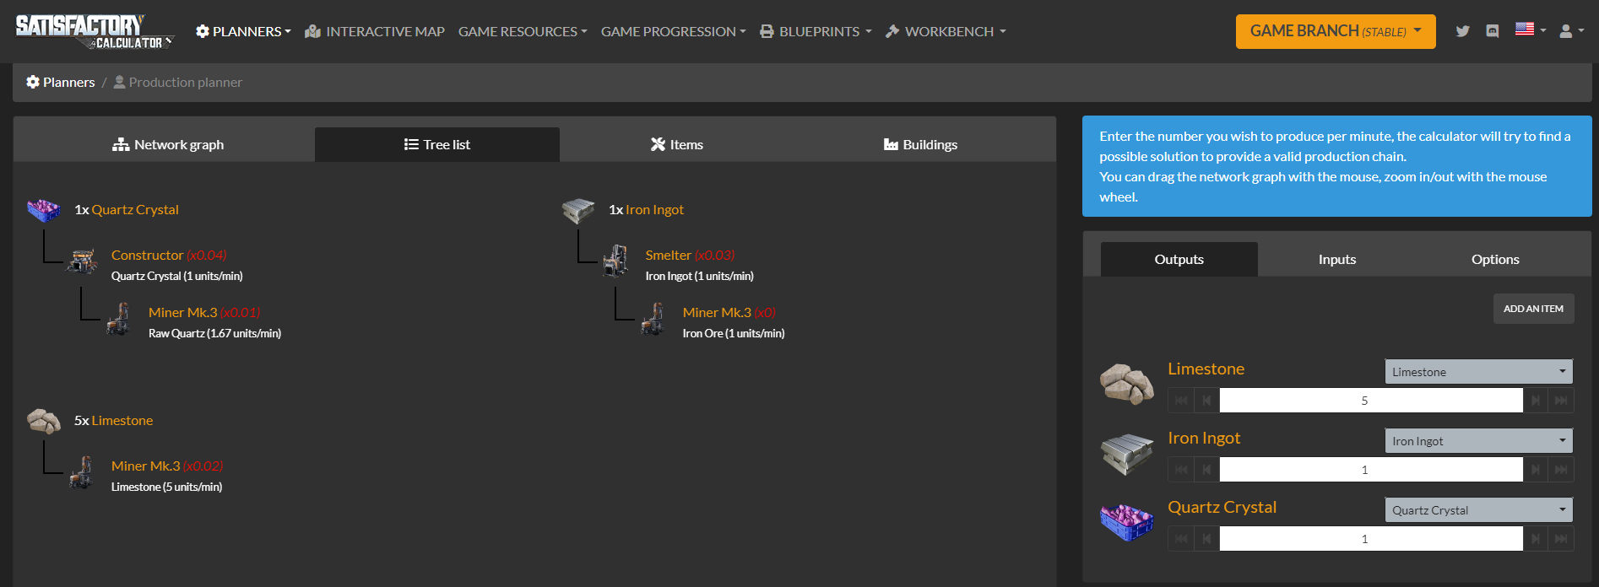The image size is (1599, 587).
Task: Decrease Limestone quantity by one step
Action: 1206,401
